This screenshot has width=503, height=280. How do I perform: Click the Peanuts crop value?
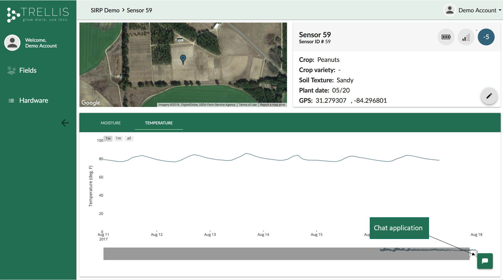pos(328,60)
